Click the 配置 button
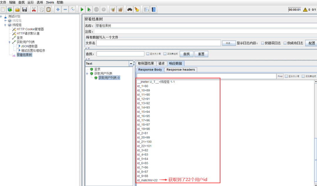 [311, 43]
